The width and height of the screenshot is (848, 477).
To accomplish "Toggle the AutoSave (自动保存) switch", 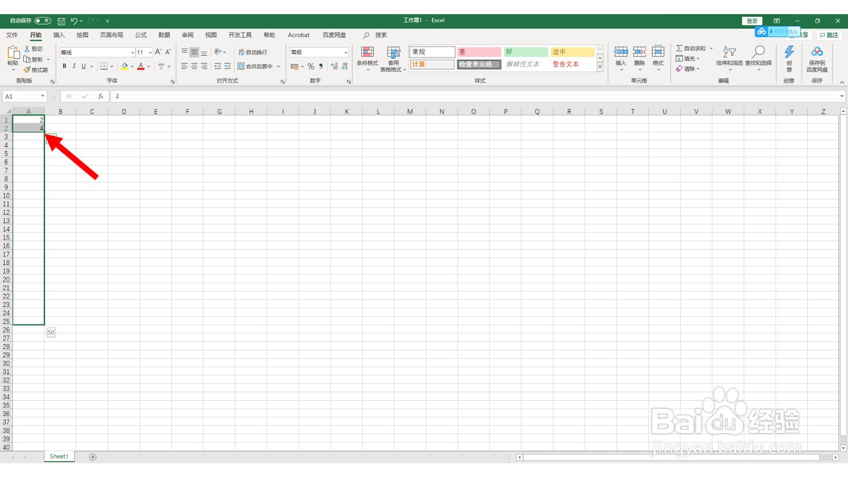I will [x=43, y=21].
